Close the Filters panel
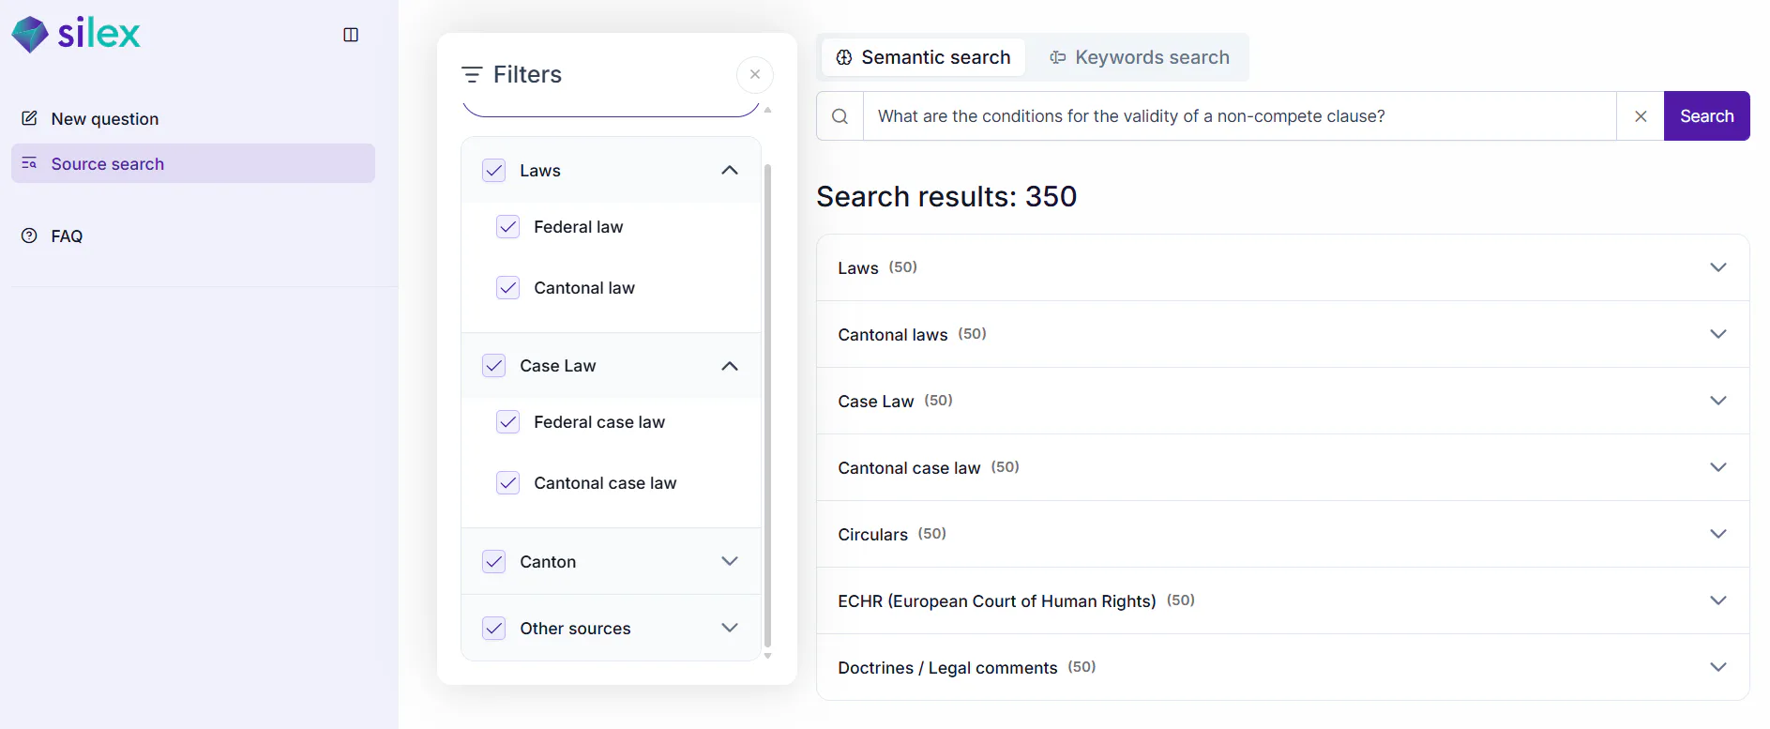The width and height of the screenshot is (1770, 729). [x=755, y=75]
